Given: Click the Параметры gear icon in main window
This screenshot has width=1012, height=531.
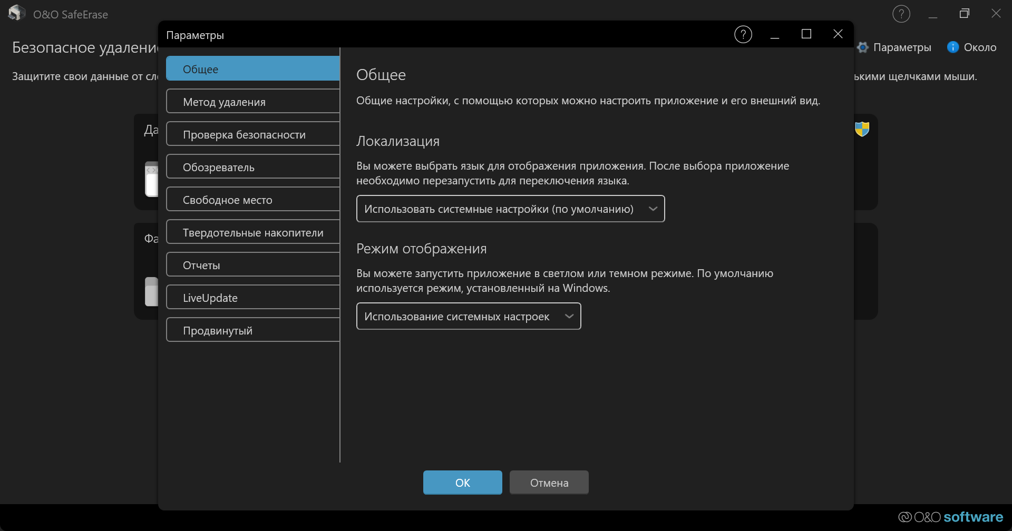Looking at the screenshot, I should click(863, 47).
